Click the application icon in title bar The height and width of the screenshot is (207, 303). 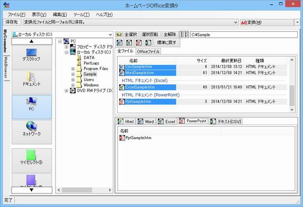[x=6, y=5]
